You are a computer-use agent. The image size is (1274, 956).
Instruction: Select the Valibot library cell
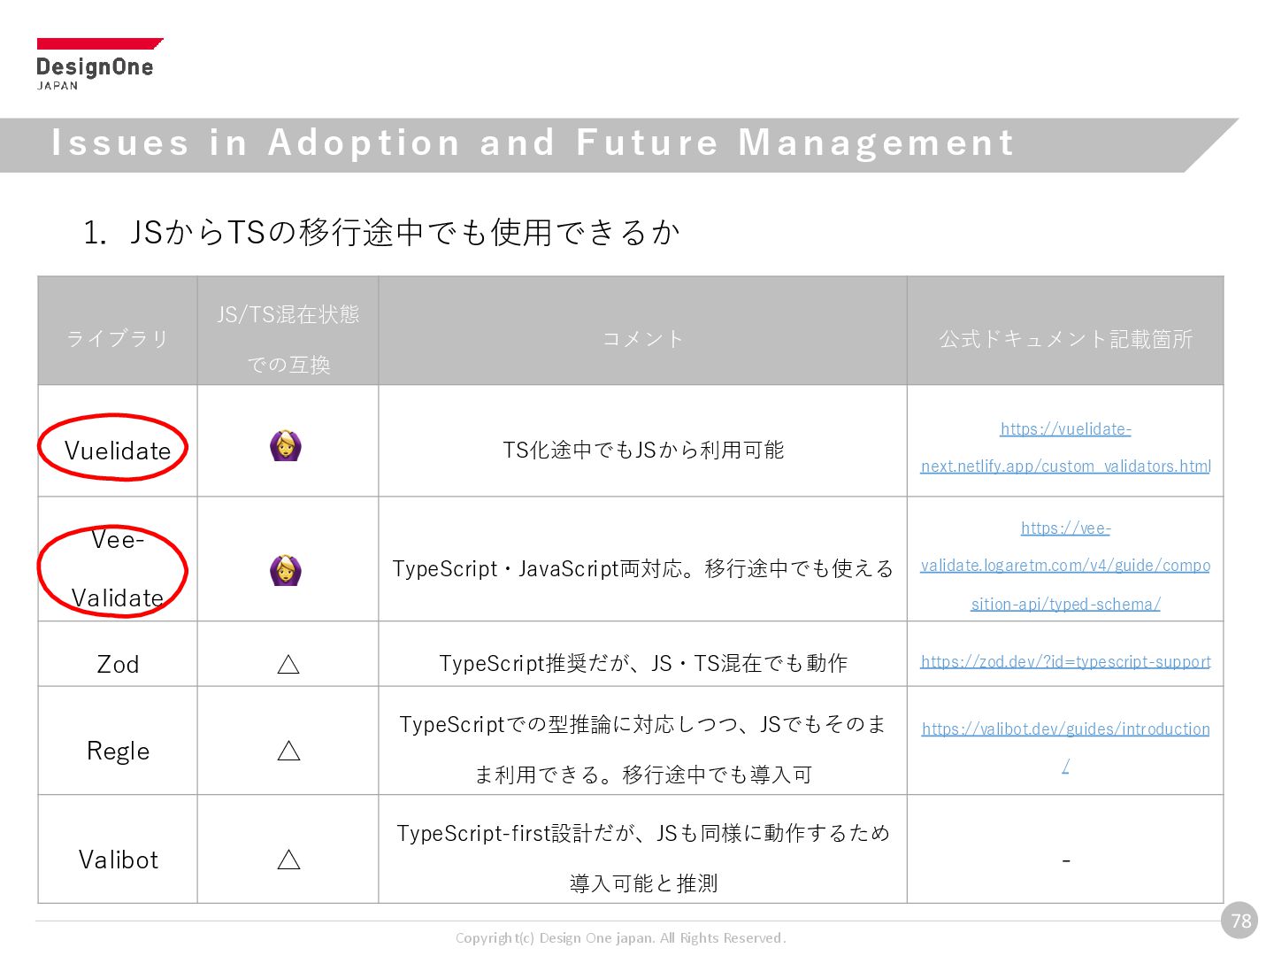tap(118, 850)
